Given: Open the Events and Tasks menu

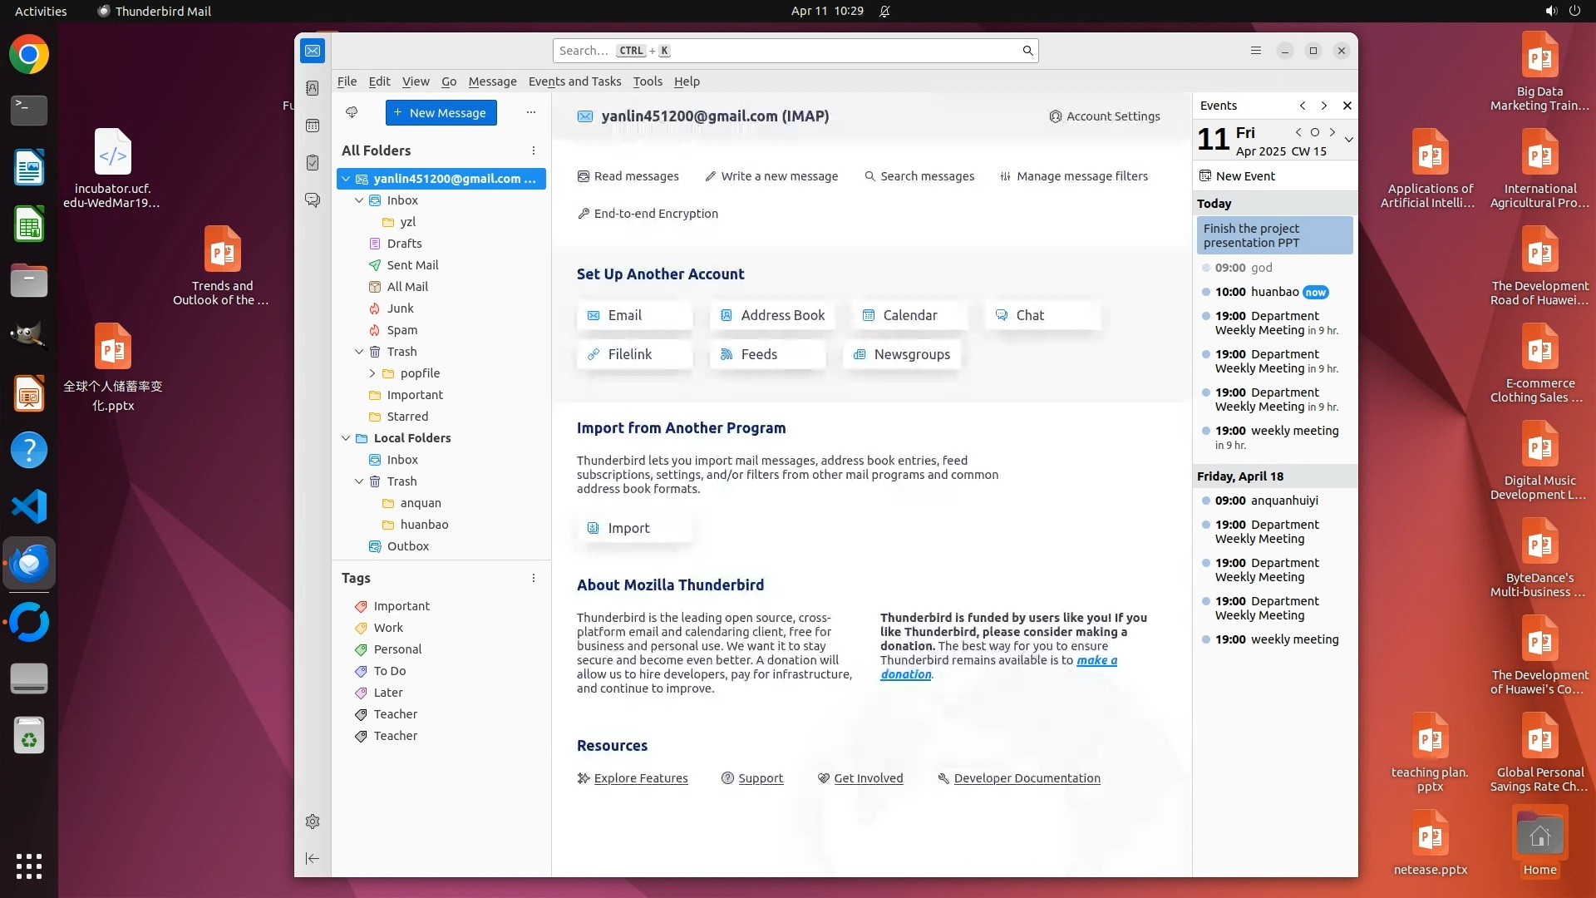Looking at the screenshot, I should (574, 81).
